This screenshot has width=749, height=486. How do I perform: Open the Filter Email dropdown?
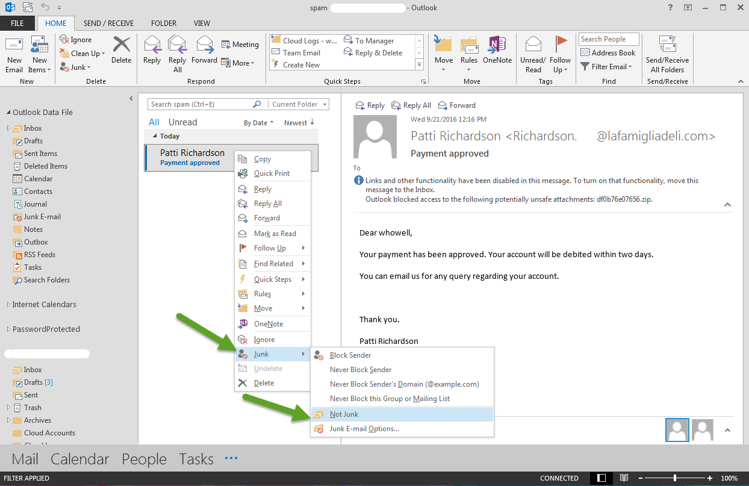click(x=607, y=67)
